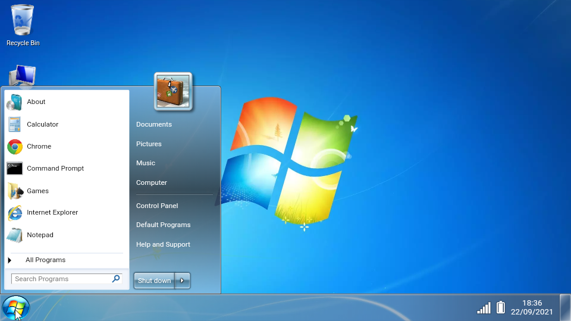The image size is (571, 321).
Task: Open Chrome via its icon
Action: coord(14,146)
